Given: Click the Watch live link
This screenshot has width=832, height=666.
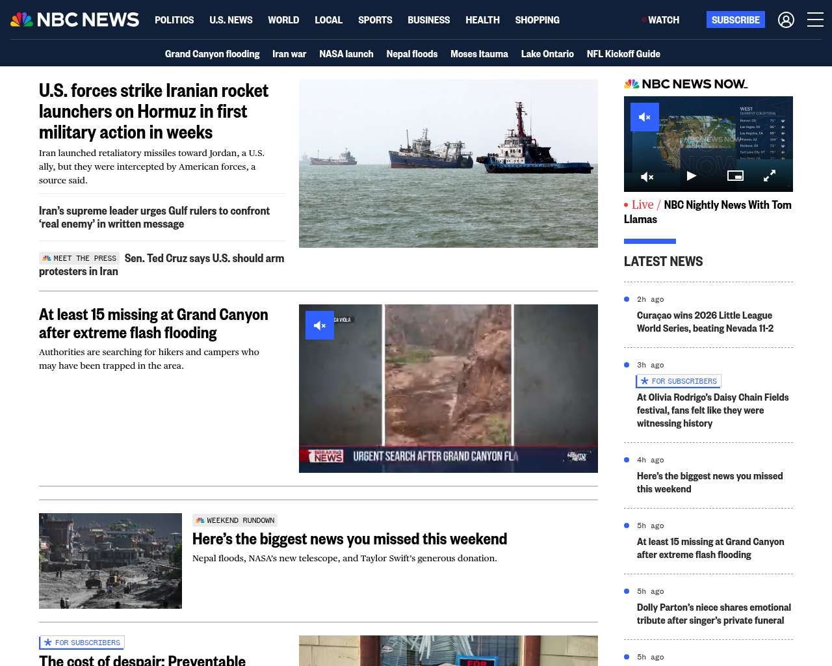Looking at the screenshot, I should coord(660,20).
